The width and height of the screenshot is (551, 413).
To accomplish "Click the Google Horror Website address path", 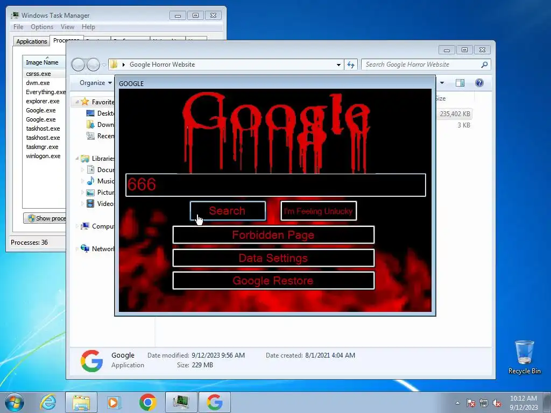I will [162, 65].
